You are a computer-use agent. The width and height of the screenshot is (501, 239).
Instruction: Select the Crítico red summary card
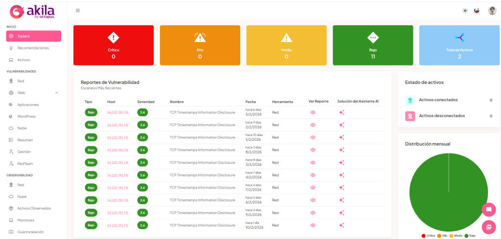click(114, 45)
